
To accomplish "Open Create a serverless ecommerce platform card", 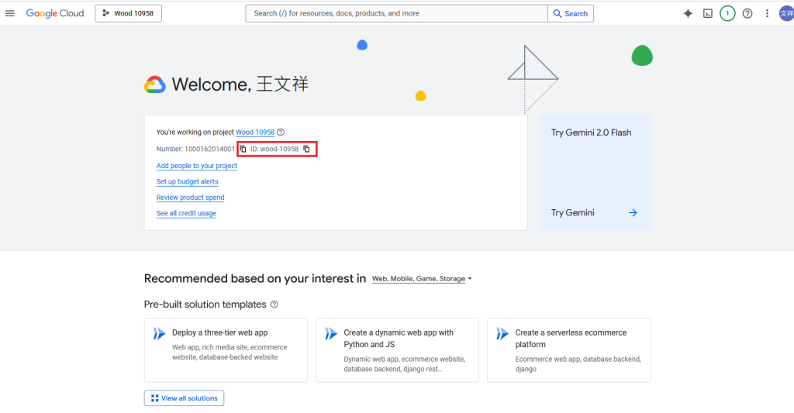I will 568,349.
